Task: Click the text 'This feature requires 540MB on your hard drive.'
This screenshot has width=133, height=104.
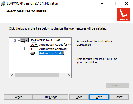Action: point(97,61)
